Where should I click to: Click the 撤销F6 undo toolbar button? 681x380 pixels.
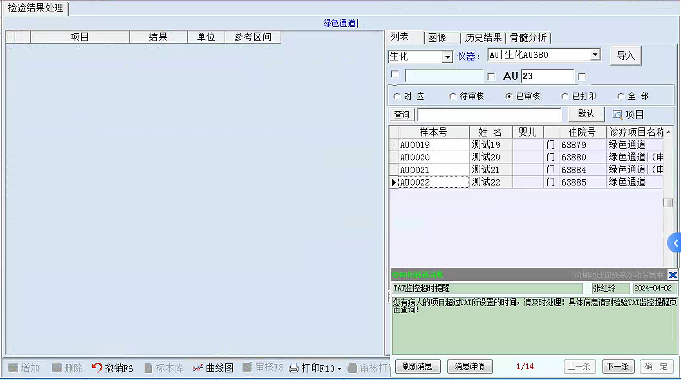pyautogui.click(x=112, y=368)
